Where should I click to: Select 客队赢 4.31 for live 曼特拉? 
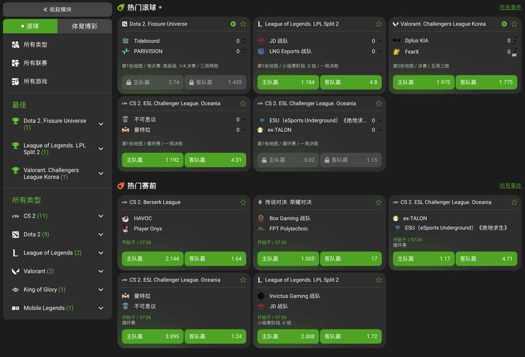coord(215,160)
